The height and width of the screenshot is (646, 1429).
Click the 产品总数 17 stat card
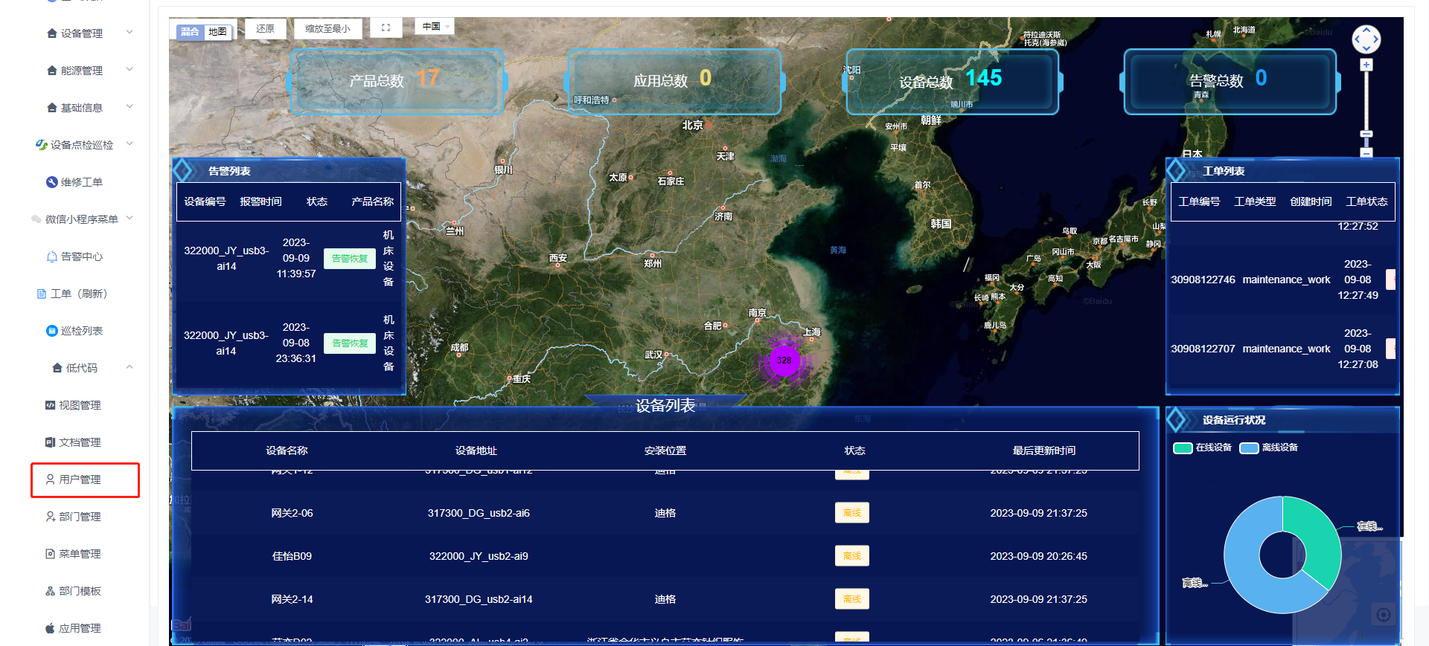tap(397, 81)
